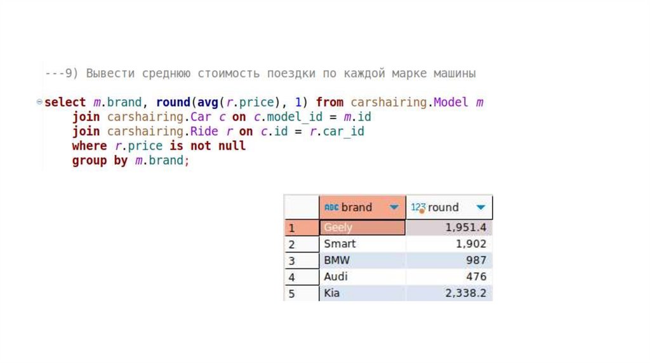
Task: Click 'carshairing.Car' in the first join
Action: (x=159, y=117)
